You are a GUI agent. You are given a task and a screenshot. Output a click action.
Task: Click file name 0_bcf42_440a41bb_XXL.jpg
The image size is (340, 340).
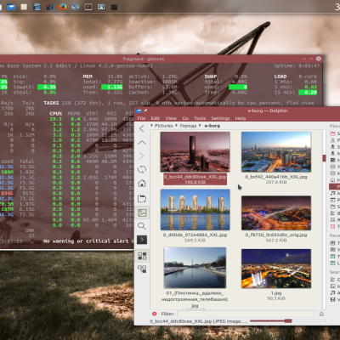point(276,177)
